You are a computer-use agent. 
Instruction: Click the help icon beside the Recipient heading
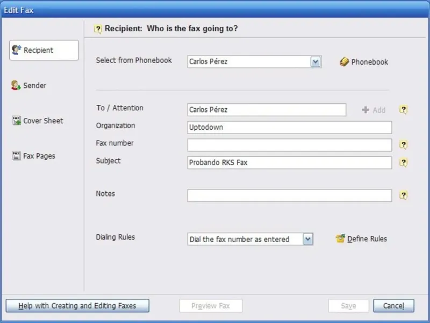[98, 29]
